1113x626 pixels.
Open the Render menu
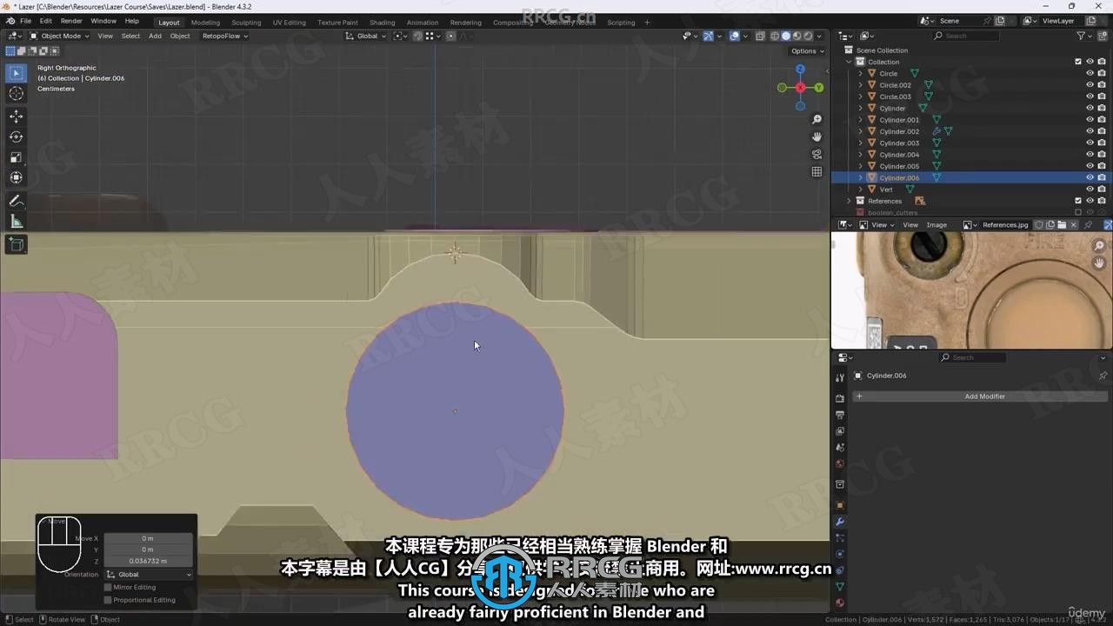pos(71,21)
